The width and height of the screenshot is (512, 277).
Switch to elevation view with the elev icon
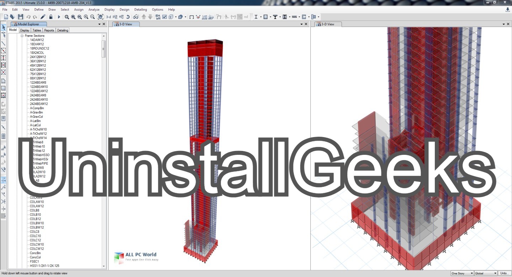[122, 17]
